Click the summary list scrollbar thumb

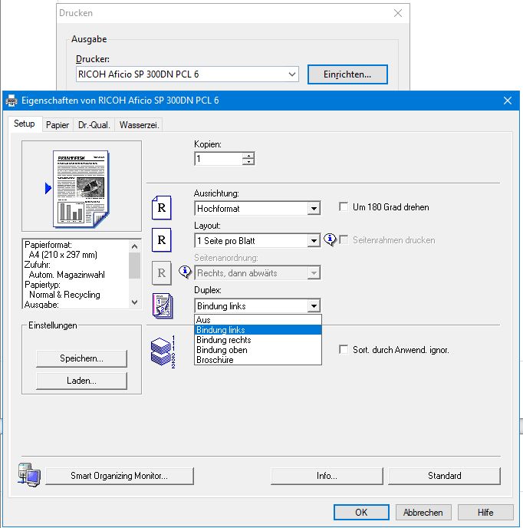coord(135,266)
